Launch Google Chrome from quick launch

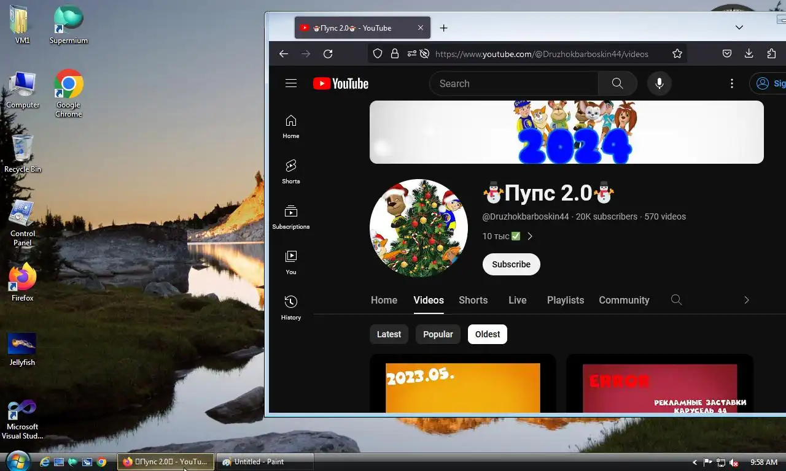[x=102, y=462]
